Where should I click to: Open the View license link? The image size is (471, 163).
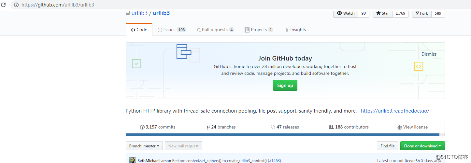coord(412,127)
